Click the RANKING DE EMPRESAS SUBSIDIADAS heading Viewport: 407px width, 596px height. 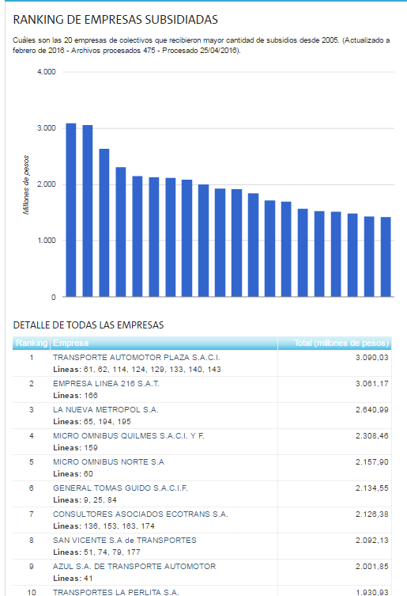pyautogui.click(x=115, y=20)
